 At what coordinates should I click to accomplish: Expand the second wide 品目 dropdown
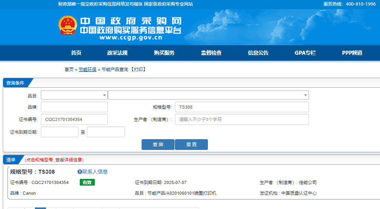pos(208,95)
